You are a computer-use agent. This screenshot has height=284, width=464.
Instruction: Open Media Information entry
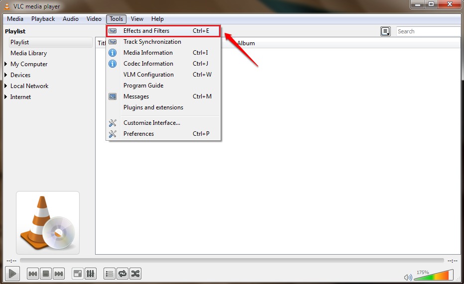[163, 53]
